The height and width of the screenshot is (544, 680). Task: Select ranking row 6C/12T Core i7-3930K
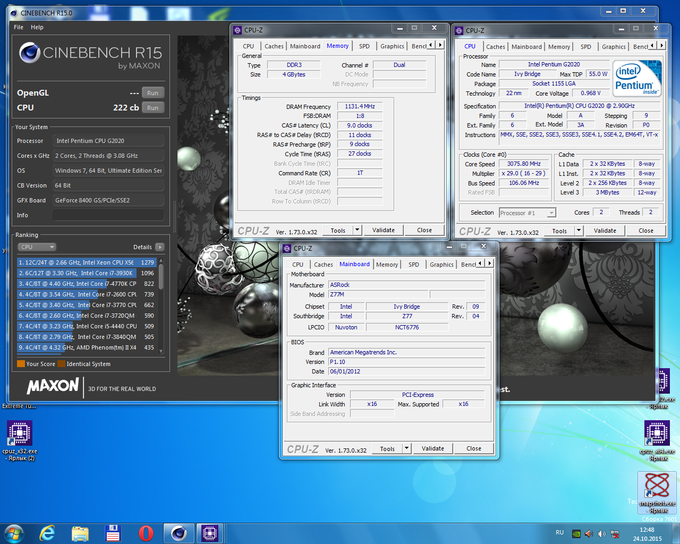(87, 273)
